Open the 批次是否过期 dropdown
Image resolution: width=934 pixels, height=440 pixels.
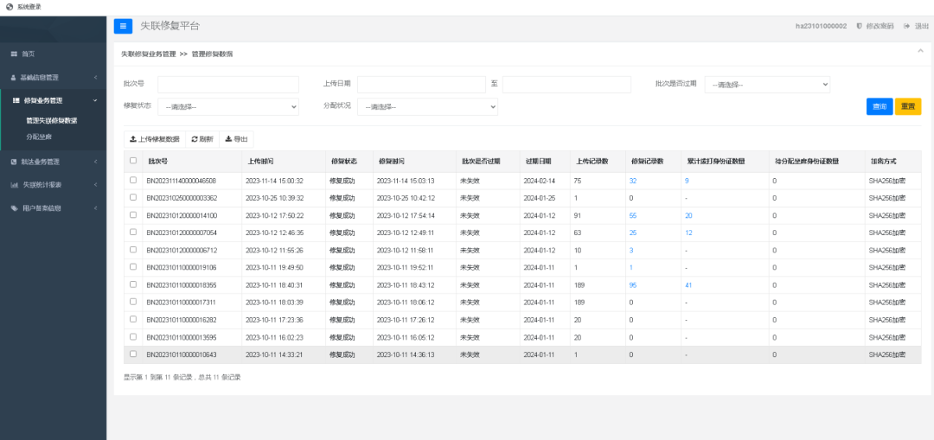point(767,85)
